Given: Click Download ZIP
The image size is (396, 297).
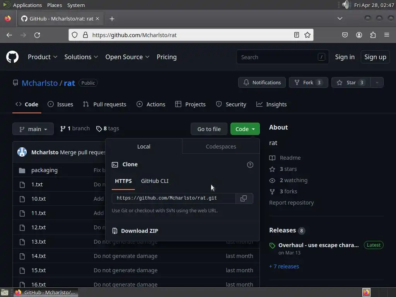Looking at the screenshot, I should [139, 231].
